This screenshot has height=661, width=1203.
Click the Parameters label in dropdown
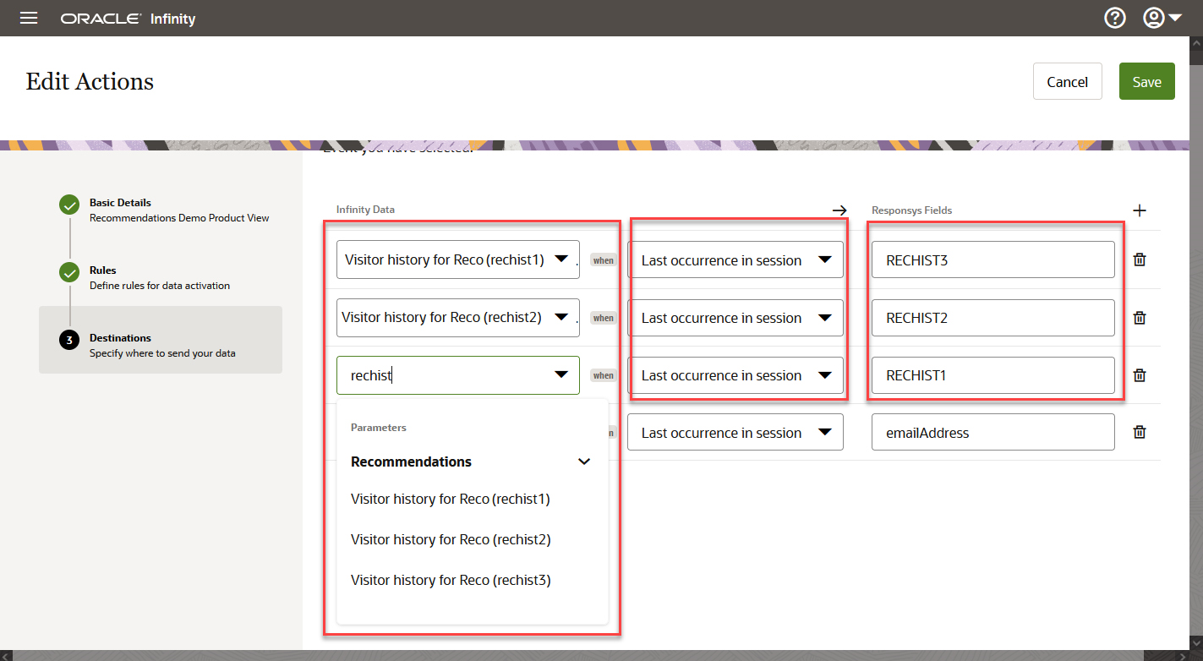coord(379,428)
